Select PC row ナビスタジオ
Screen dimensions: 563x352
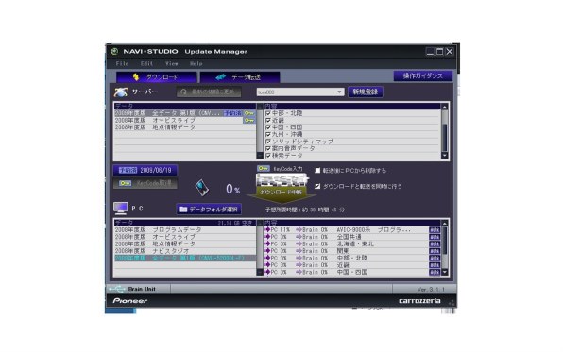(185, 251)
